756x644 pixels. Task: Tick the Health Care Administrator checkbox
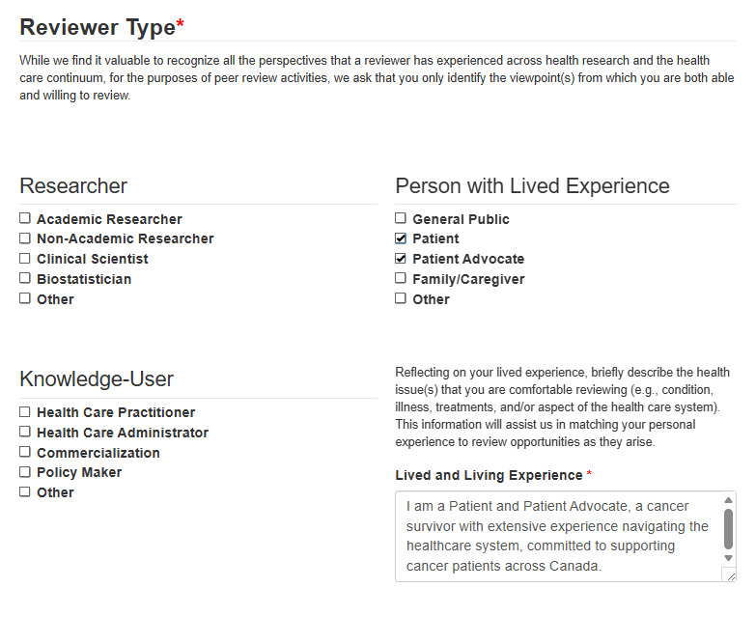click(x=25, y=433)
